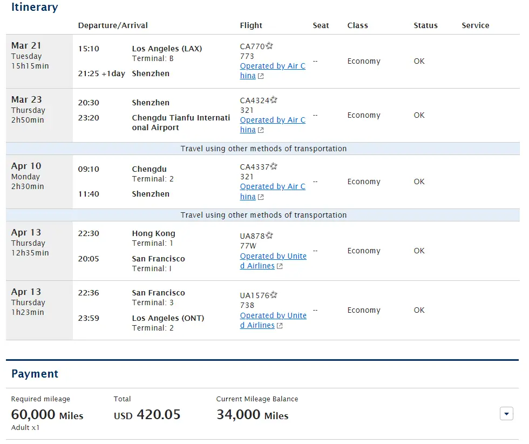The width and height of the screenshot is (529, 444).
Task: Click external-link icon on the CA4324 row
Action: coord(260,130)
